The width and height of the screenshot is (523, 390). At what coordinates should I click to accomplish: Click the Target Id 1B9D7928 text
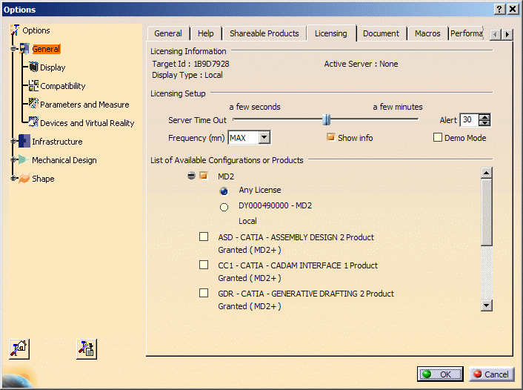click(190, 64)
